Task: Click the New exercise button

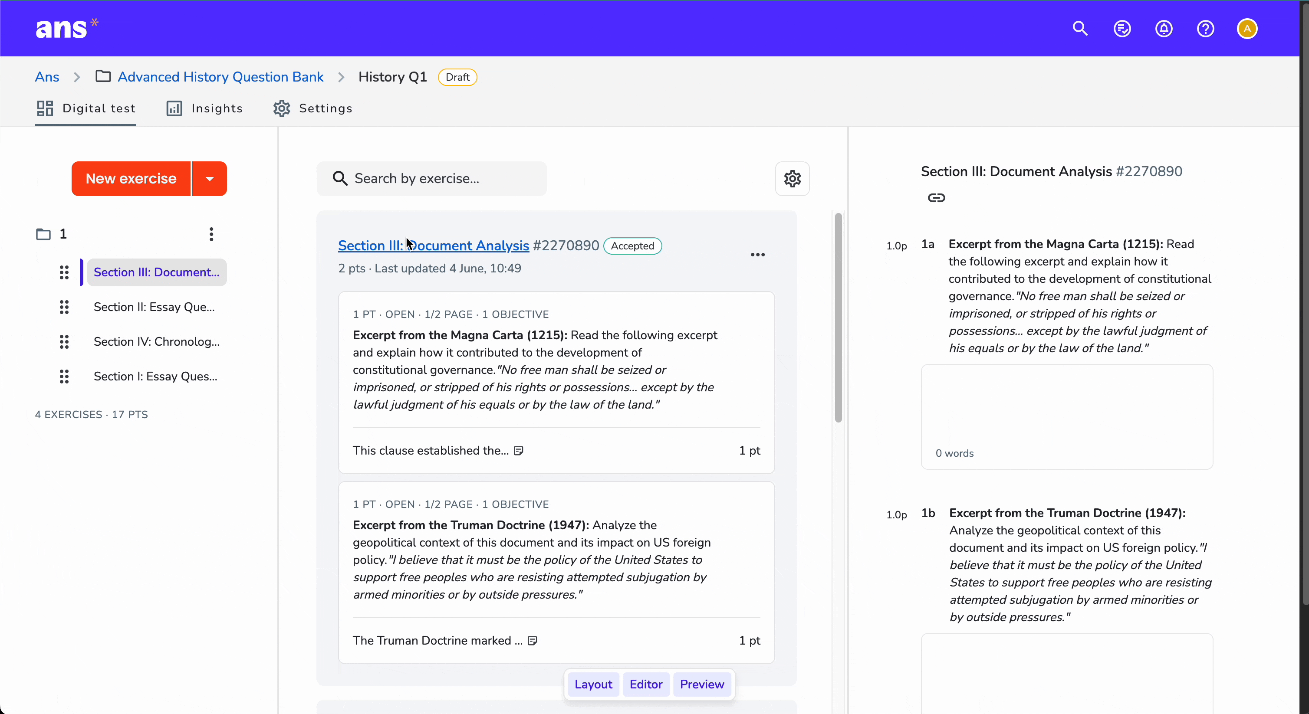Action: pos(131,179)
